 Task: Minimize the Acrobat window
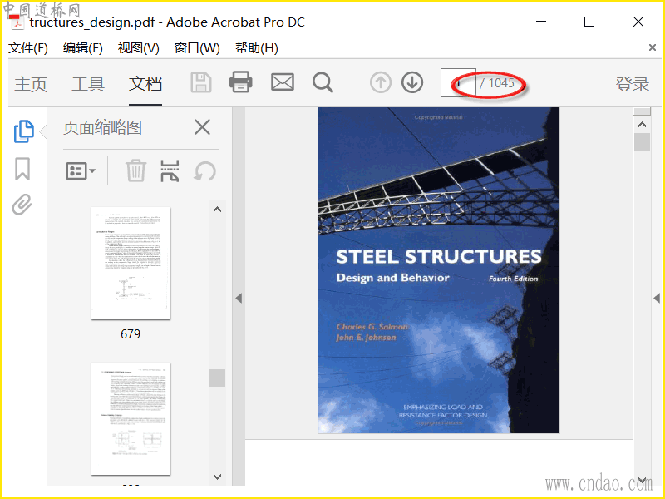[541, 22]
